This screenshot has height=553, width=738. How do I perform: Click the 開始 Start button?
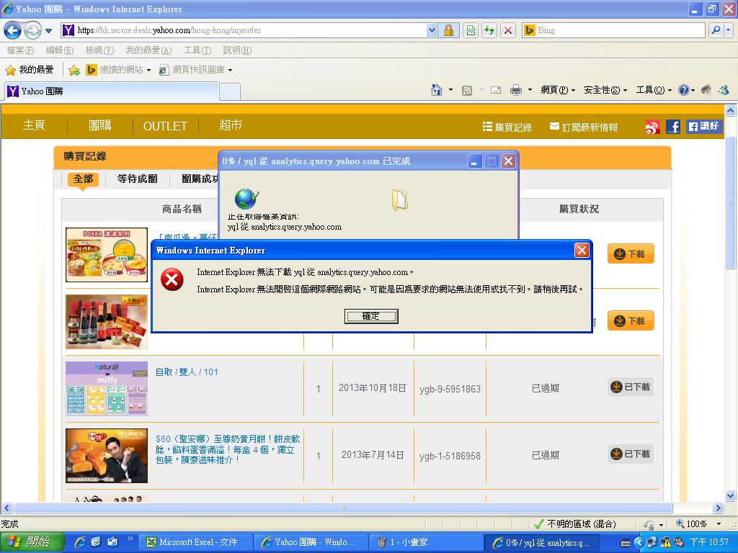coord(31,542)
